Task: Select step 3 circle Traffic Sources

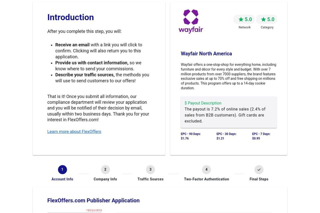Action: click(x=150, y=169)
